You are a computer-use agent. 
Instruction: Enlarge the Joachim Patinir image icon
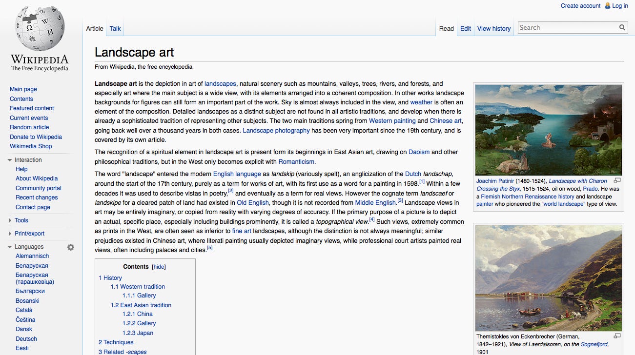point(617,180)
